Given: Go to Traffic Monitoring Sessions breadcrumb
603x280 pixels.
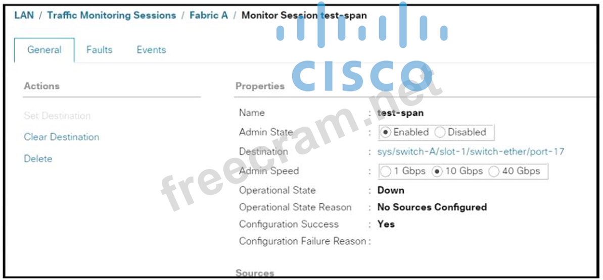Looking at the screenshot, I should coord(111,15).
